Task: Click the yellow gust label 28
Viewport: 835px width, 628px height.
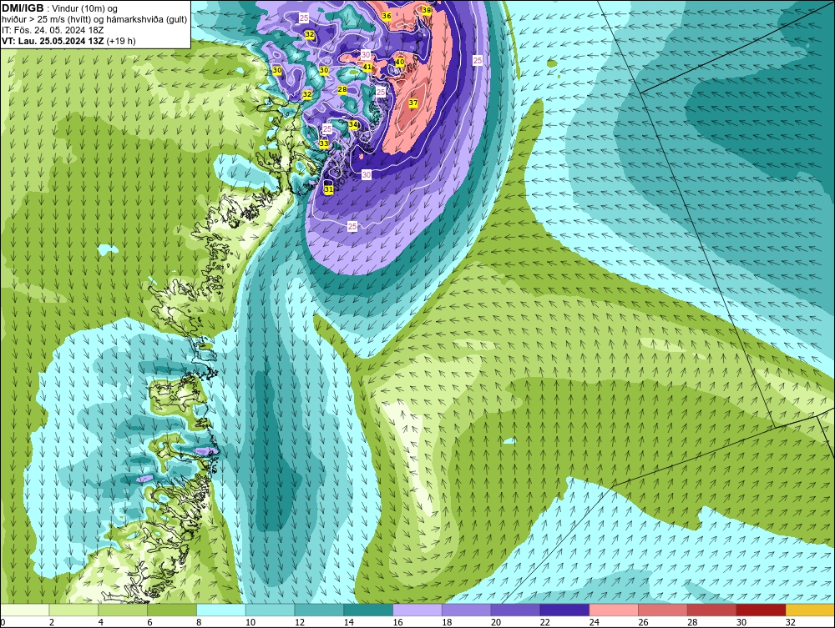Action: click(342, 90)
